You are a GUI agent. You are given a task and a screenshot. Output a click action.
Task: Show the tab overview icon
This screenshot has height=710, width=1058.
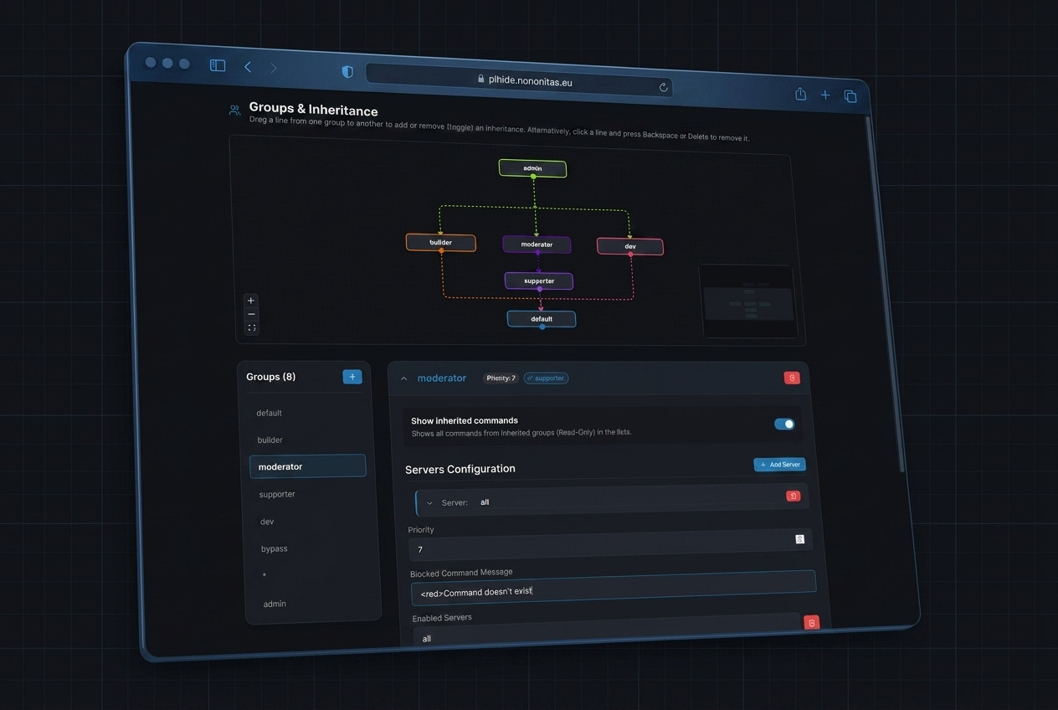pyautogui.click(x=850, y=96)
